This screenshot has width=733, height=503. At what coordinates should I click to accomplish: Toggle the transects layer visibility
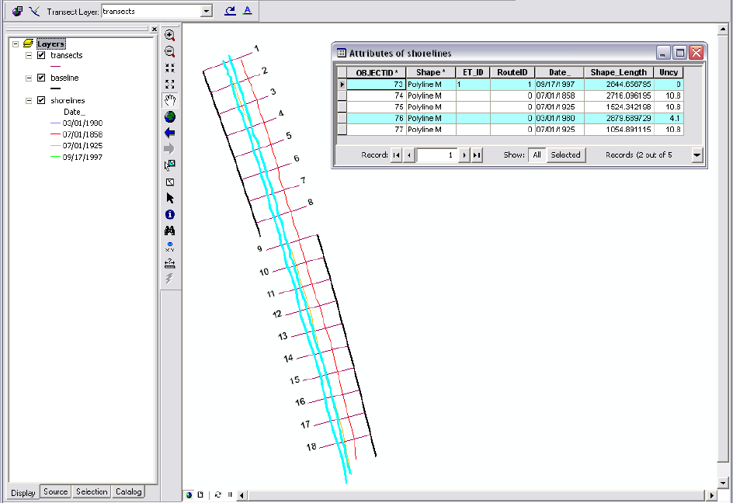[41, 55]
